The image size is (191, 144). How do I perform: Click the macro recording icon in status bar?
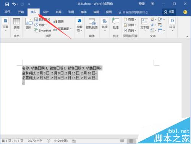74,141
